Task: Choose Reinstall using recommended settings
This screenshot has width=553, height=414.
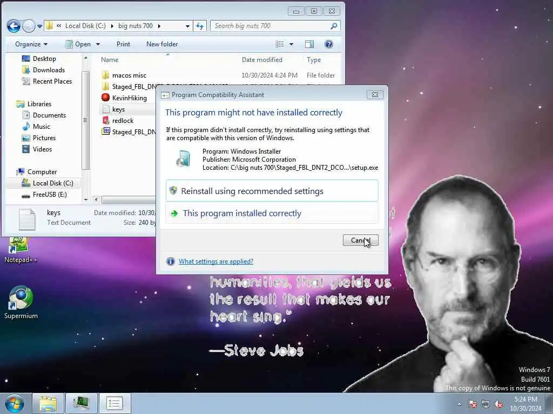Action: [x=272, y=191]
